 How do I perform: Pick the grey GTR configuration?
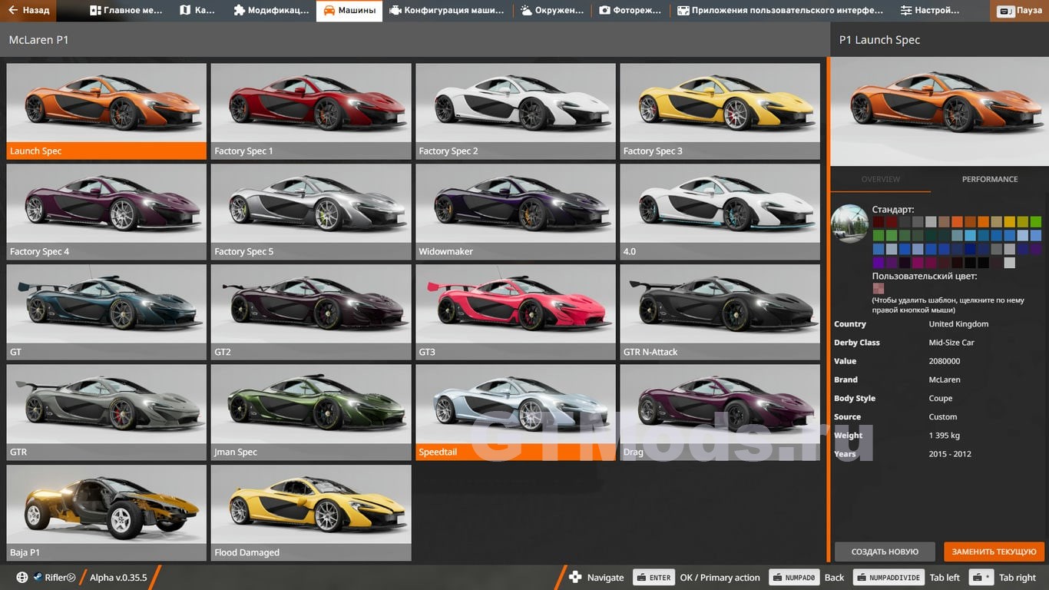pos(107,412)
